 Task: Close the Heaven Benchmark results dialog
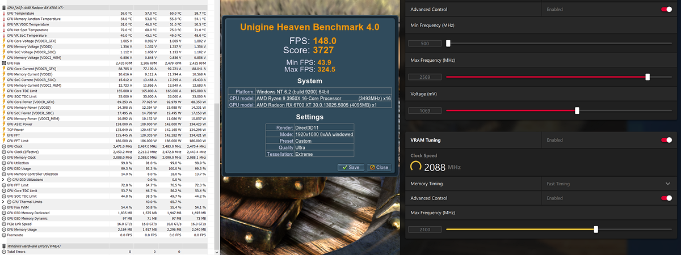(x=379, y=167)
